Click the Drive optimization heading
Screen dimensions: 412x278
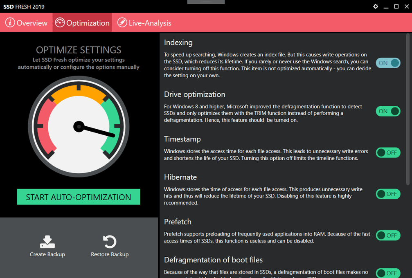[x=194, y=94]
